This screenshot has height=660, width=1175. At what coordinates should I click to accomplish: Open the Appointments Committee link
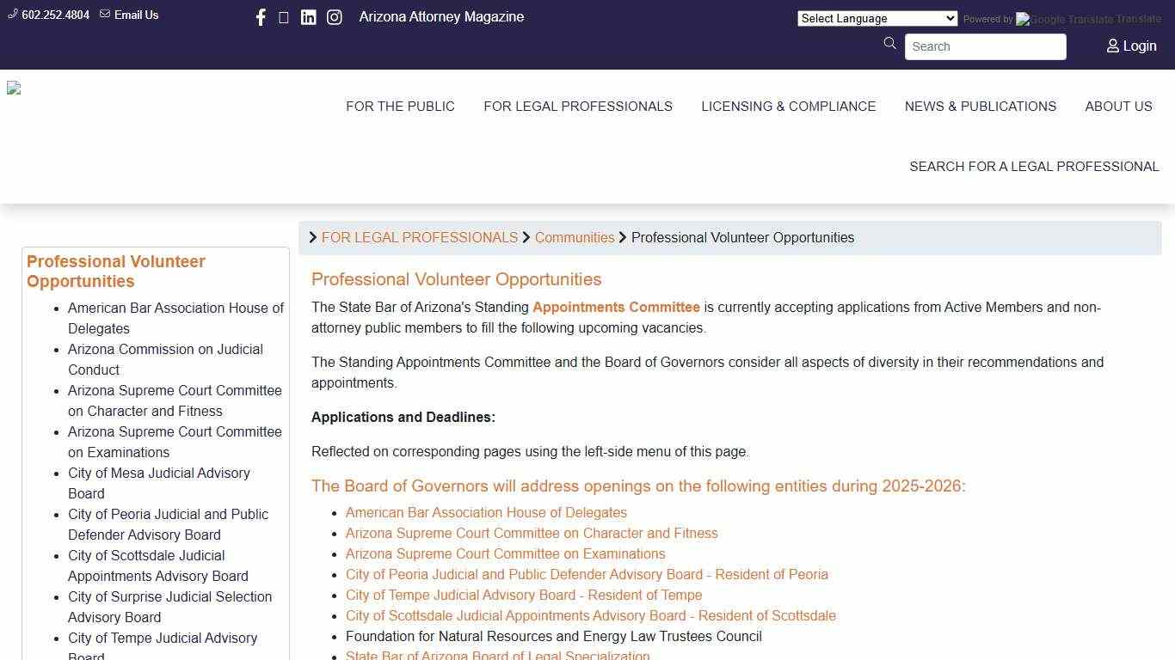pyautogui.click(x=616, y=307)
